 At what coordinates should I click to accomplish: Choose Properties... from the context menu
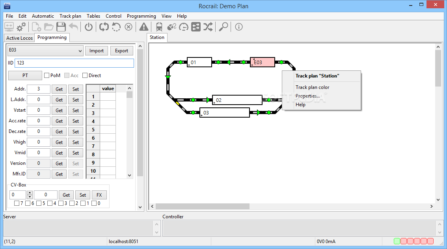pyautogui.click(x=307, y=96)
